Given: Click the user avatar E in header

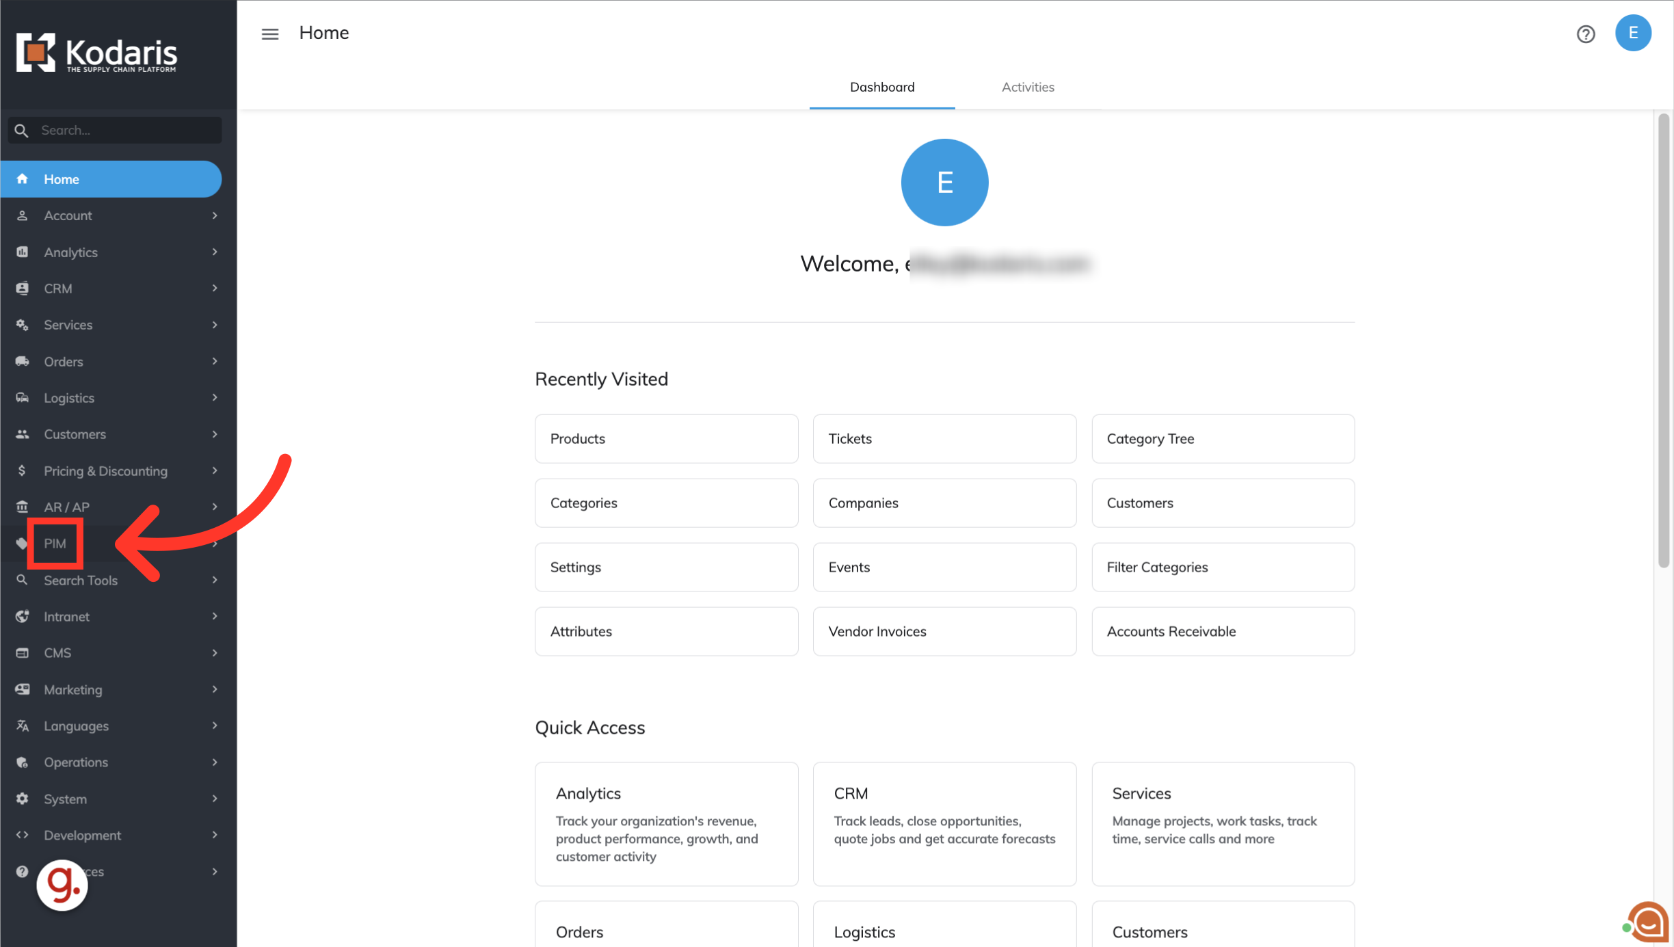Looking at the screenshot, I should click(1633, 33).
